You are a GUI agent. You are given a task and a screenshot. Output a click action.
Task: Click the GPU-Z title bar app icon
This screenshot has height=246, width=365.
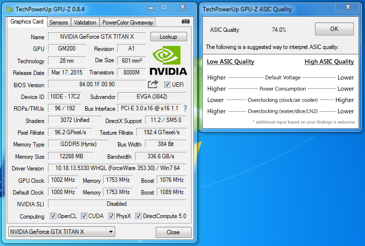click(x=9, y=9)
